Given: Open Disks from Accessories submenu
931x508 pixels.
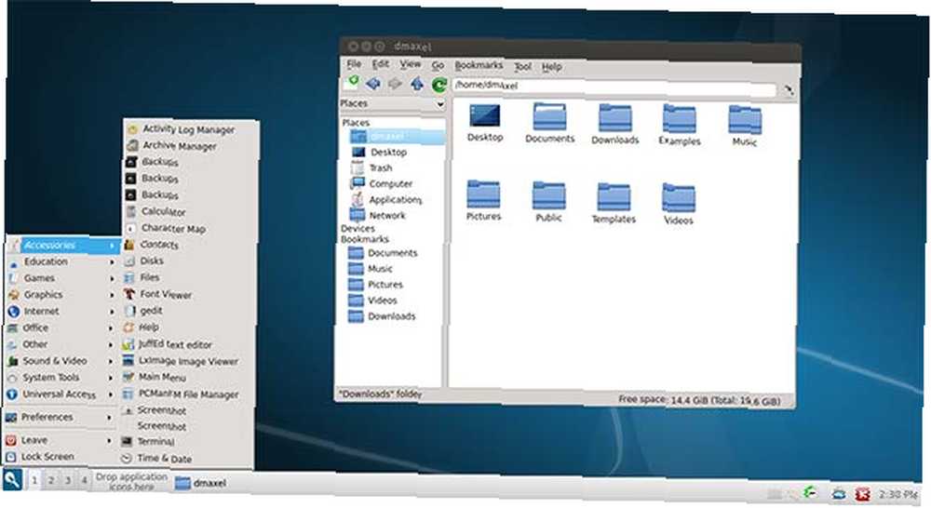Looking at the screenshot, I should point(189,261).
